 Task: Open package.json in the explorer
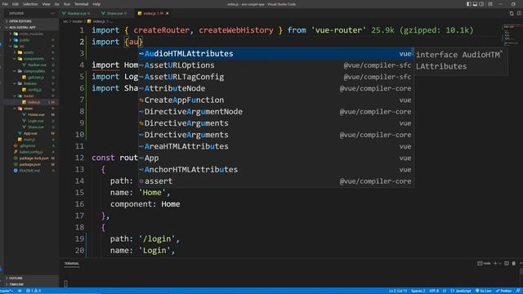pyautogui.click(x=30, y=164)
